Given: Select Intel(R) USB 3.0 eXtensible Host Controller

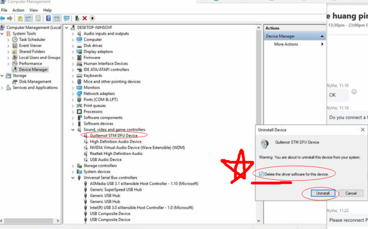Looking at the screenshot, I should [x=141, y=208].
